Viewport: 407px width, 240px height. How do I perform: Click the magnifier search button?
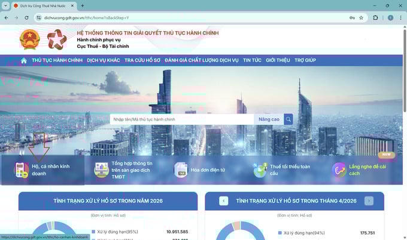pyautogui.click(x=288, y=119)
